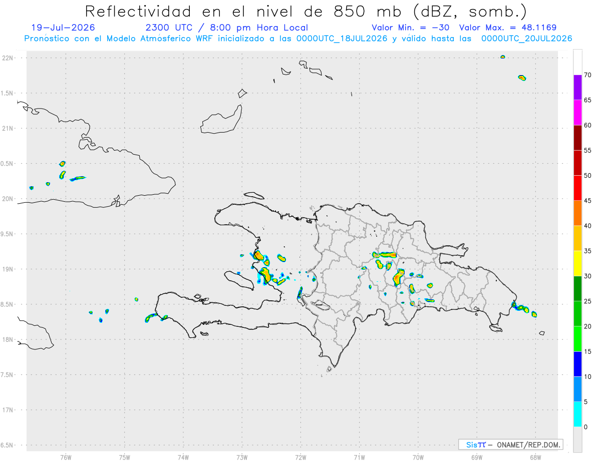Click the "20N" latitude label
Image resolution: width=601 pixels, height=464 pixels.
(x=8, y=199)
